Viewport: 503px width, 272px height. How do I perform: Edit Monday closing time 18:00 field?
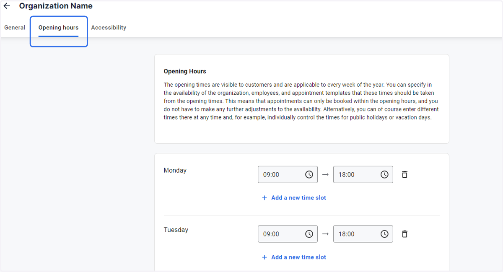[363, 175]
